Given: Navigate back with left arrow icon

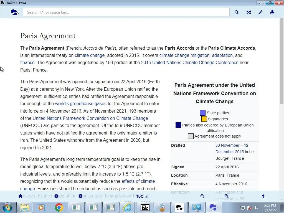Looking at the screenshot, I should click(x=56, y=196).
